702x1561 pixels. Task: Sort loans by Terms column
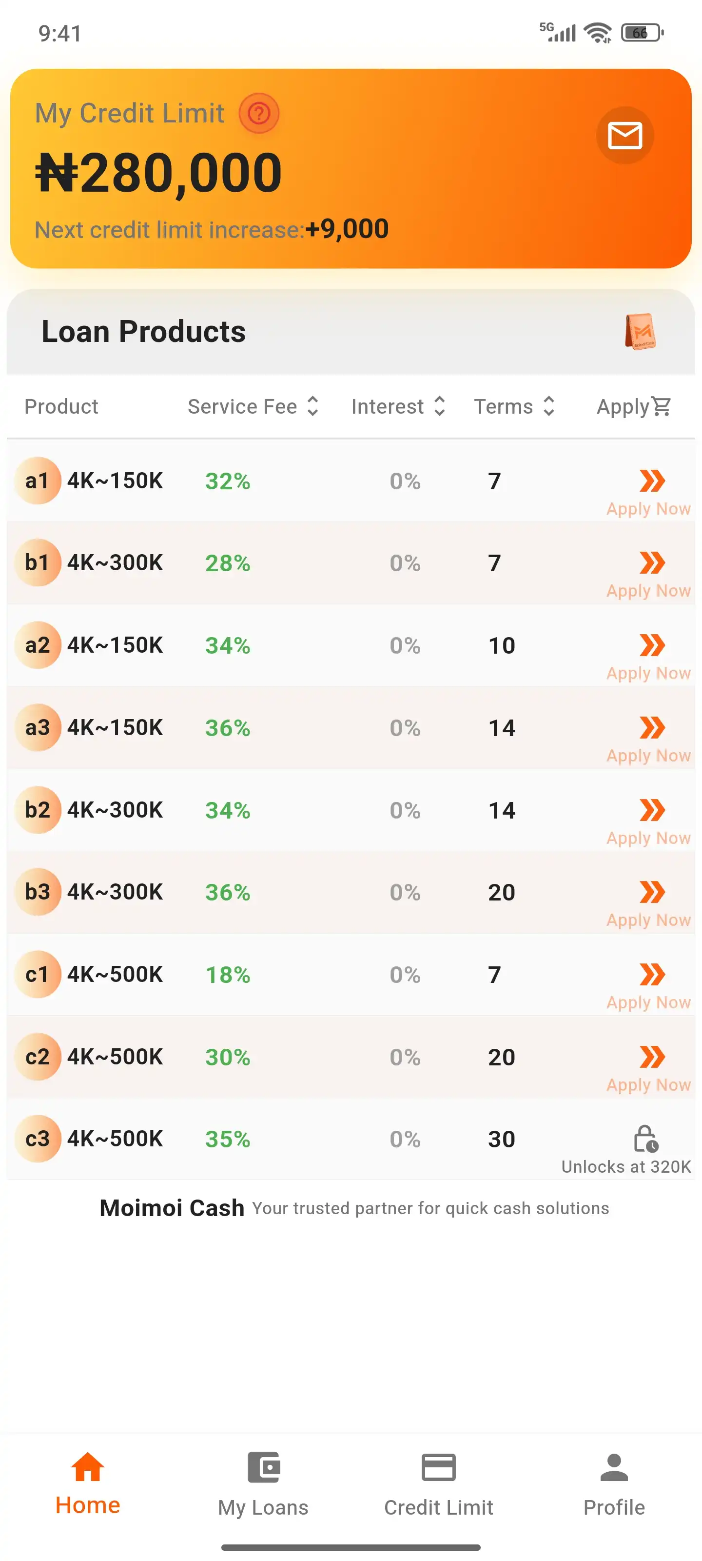(x=514, y=406)
